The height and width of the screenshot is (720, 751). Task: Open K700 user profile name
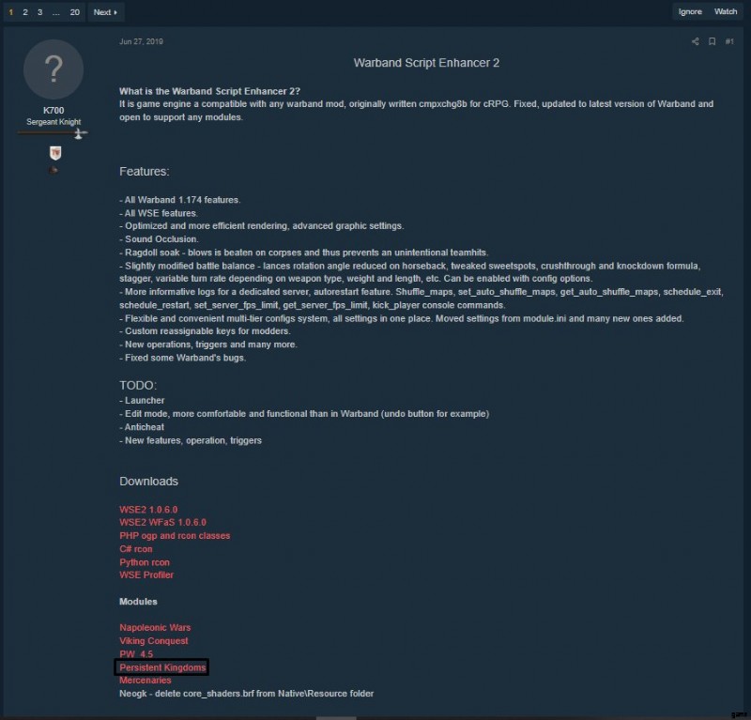coord(54,110)
